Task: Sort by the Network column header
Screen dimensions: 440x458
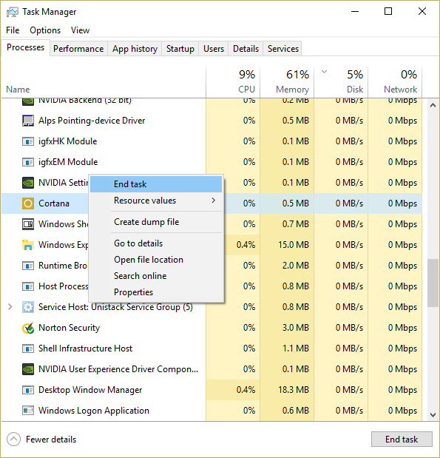Action: pyautogui.click(x=395, y=83)
